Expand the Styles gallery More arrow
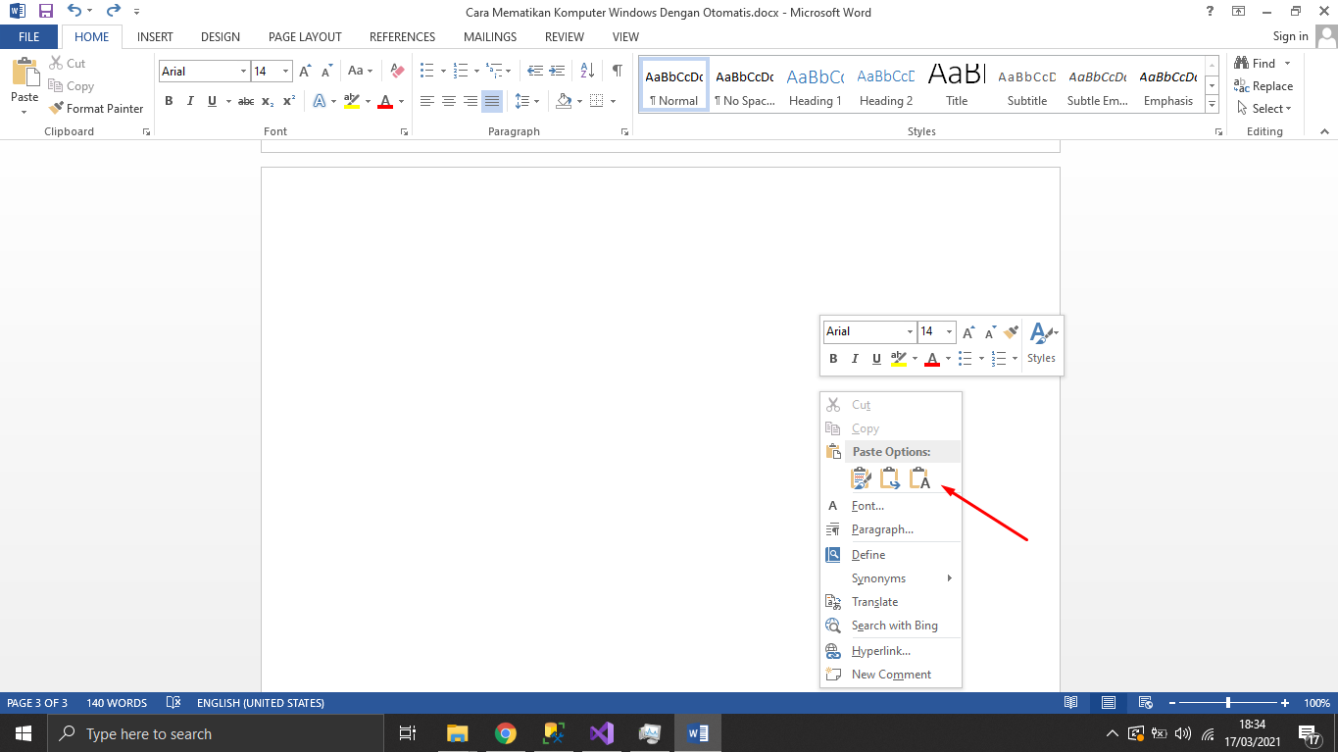Viewport: 1338px width, 752px height. point(1212,104)
